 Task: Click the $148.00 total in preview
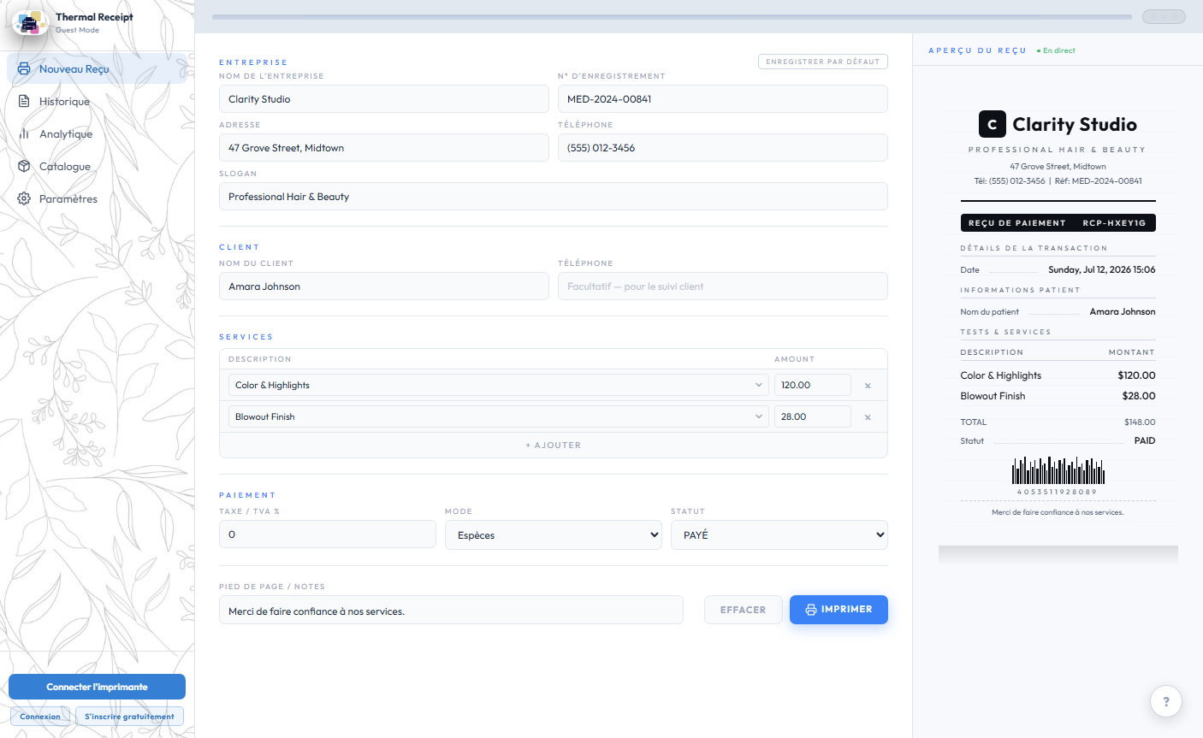1140,422
